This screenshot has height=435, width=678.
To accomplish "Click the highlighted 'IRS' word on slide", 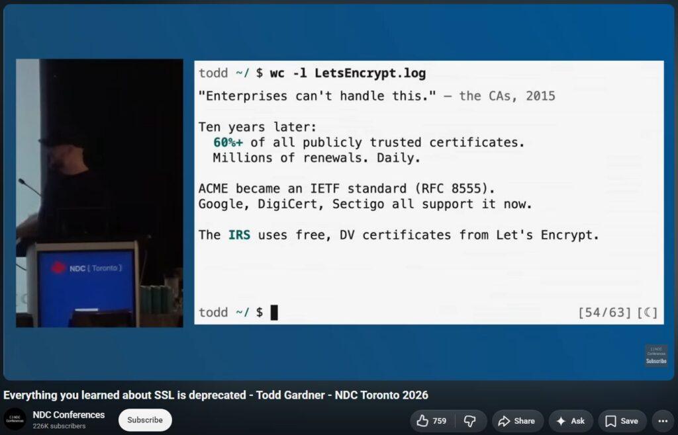I will click(239, 235).
